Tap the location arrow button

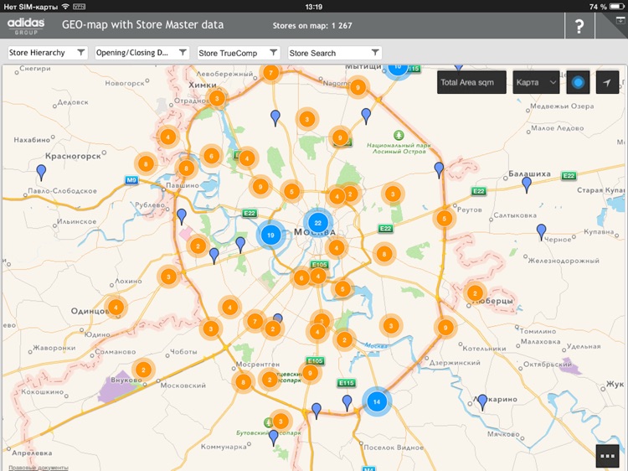click(607, 83)
